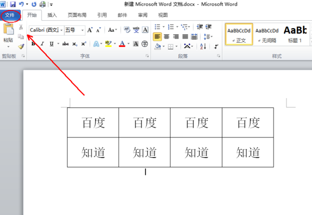The width and height of the screenshot is (312, 215).
Task: Open the Font dialog launcher
Action: [147, 56]
